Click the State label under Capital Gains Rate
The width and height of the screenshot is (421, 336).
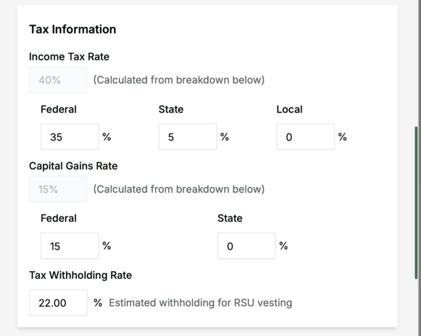(230, 218)
